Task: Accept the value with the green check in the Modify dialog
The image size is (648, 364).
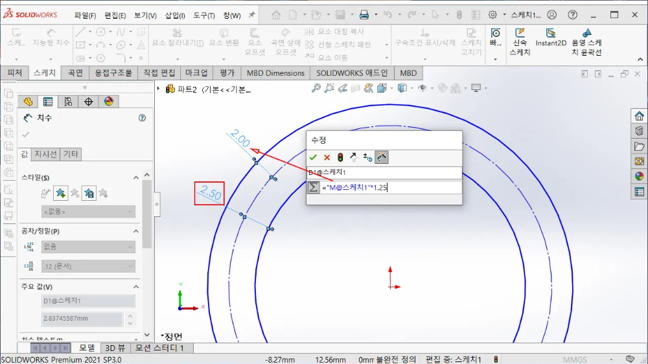Action: [313, 157]
